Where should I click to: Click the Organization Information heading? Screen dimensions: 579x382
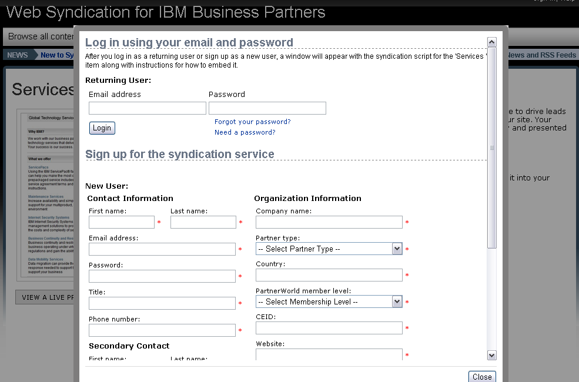pos(307,198)
